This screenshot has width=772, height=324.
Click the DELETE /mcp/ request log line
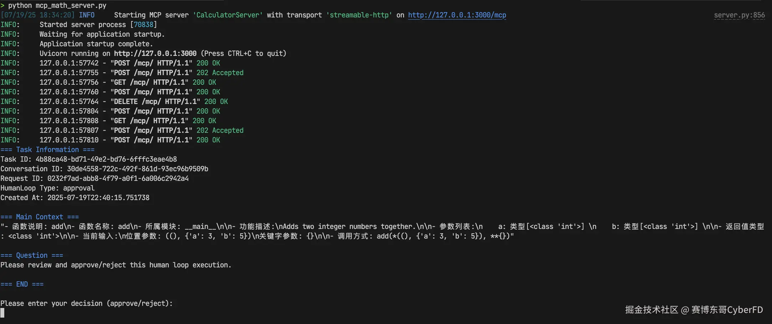click(x=114, y=101)
